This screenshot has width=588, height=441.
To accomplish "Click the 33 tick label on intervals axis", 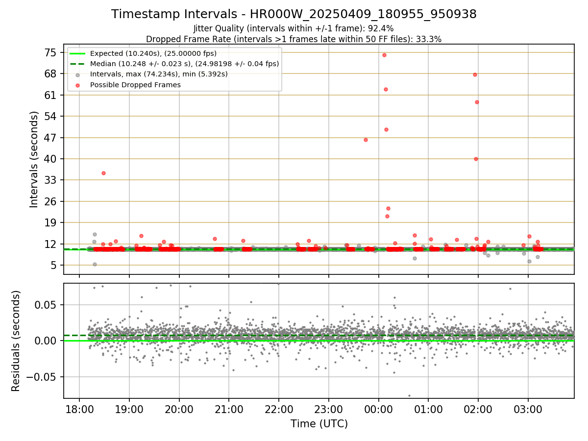I will (x=51, y=180).
